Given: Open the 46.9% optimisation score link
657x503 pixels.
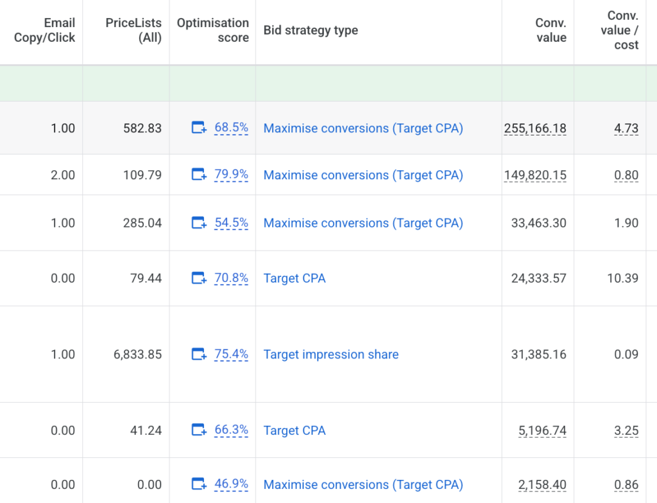Looking at the screenshot, I should [231, 484].
